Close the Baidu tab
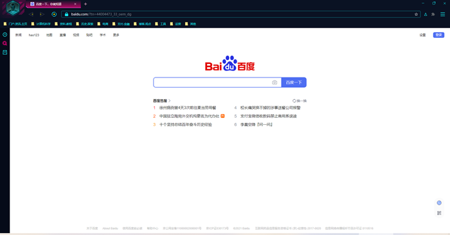 pos(75,4)
